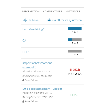The image size is (106, 110).
Task: Expand the BFT 1 section
Action: tap(26, 52)
